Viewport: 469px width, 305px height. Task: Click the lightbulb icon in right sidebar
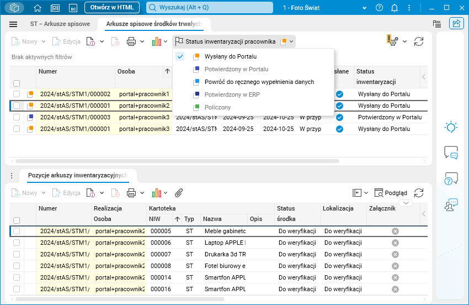coord(451,127)
